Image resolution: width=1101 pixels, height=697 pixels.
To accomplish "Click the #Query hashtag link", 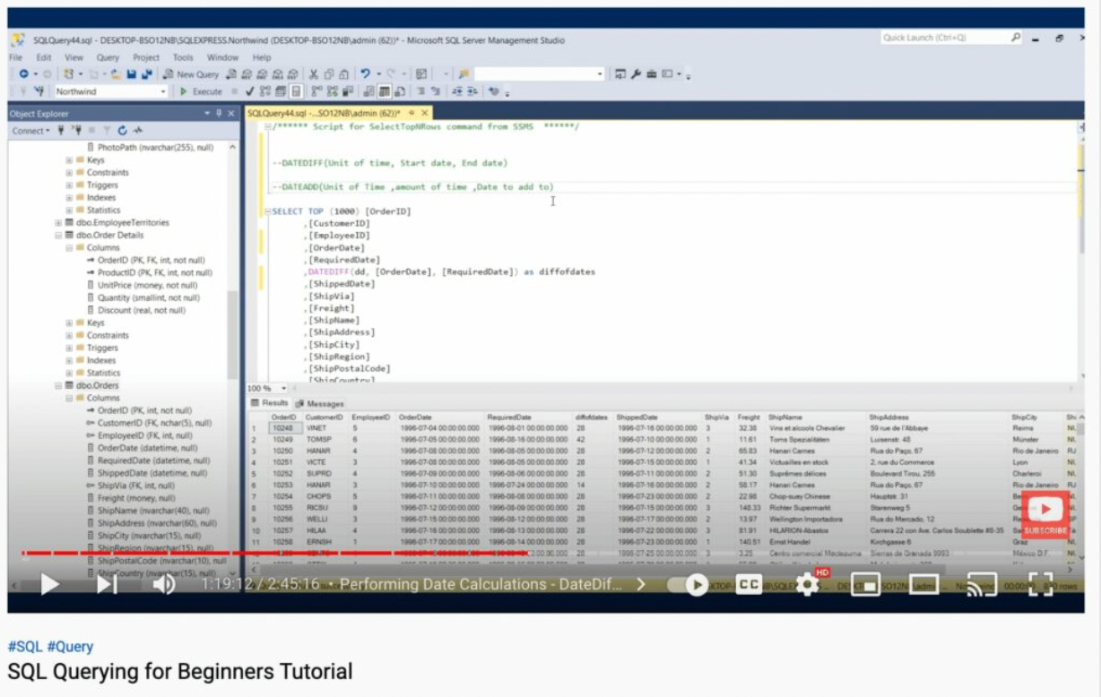I will (70, 647).
